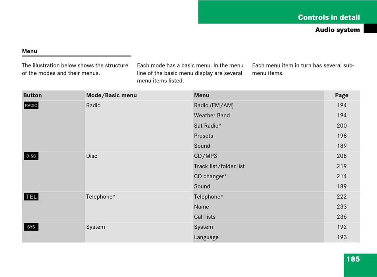Click the RADIO button icon
Screen dimensions: 377x277
click(31, 105)
